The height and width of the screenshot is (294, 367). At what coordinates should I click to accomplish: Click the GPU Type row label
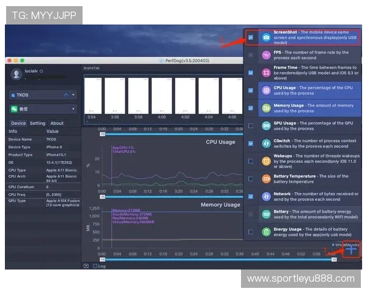pyautogui.click(x=17, y=201)
